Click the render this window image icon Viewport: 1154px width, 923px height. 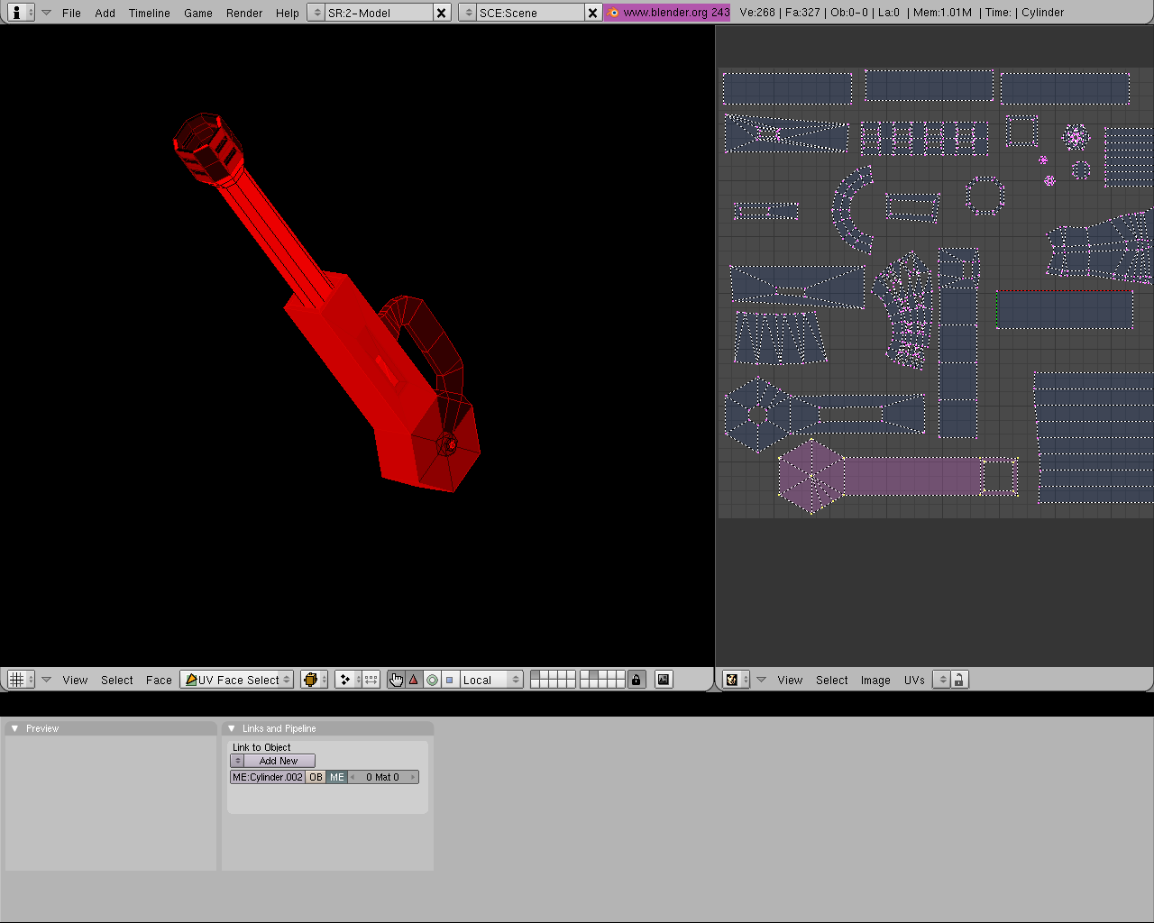[x=664, y=680]
